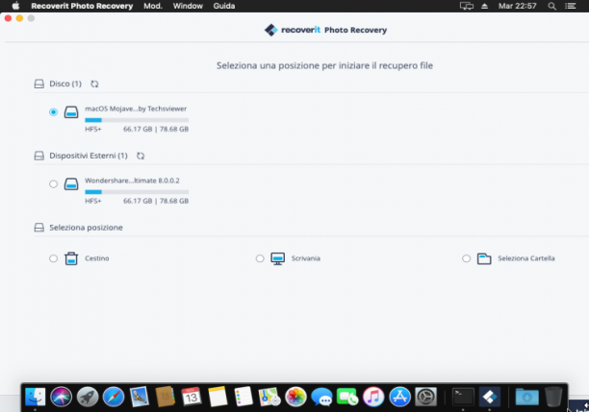Viewport: 589px width, 412px height.
Task: Open the Apple menu
Action: (15, 6)
